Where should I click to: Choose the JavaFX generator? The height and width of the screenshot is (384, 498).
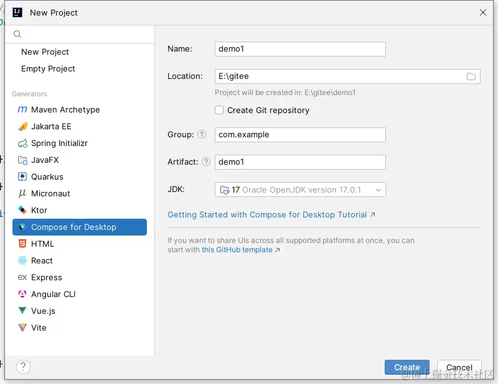click(x=80, y=160)
